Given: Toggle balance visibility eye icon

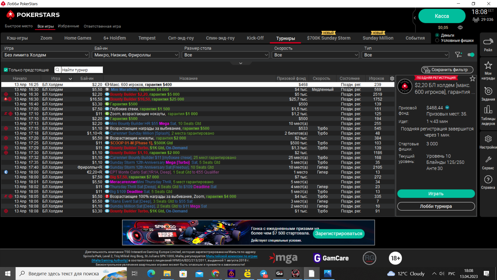Looking at the screenshot, I should pos(460,27).
